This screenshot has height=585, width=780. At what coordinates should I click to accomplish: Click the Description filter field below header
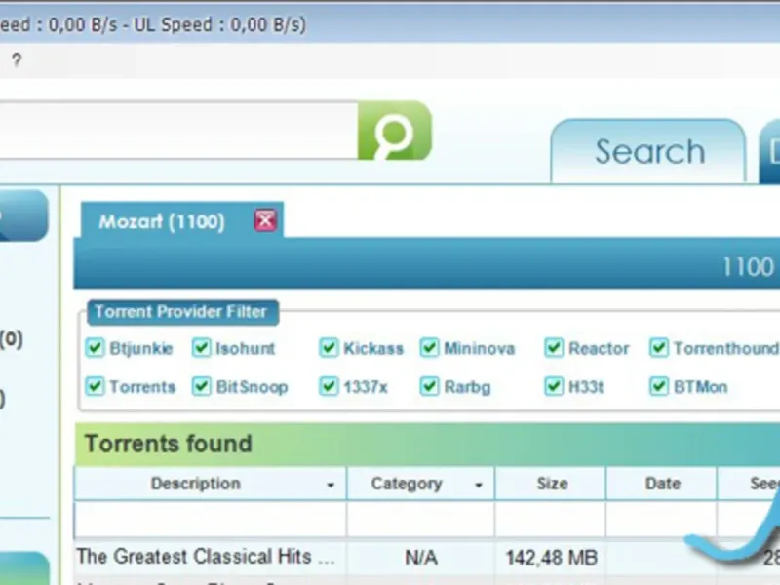coord(211,520)
